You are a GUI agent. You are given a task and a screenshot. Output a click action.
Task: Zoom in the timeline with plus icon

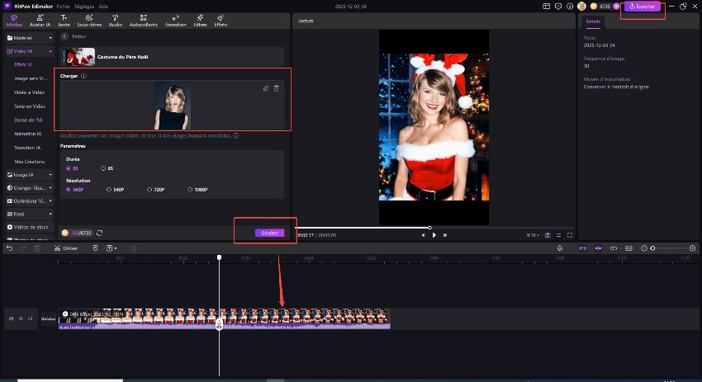click(692, 248)
